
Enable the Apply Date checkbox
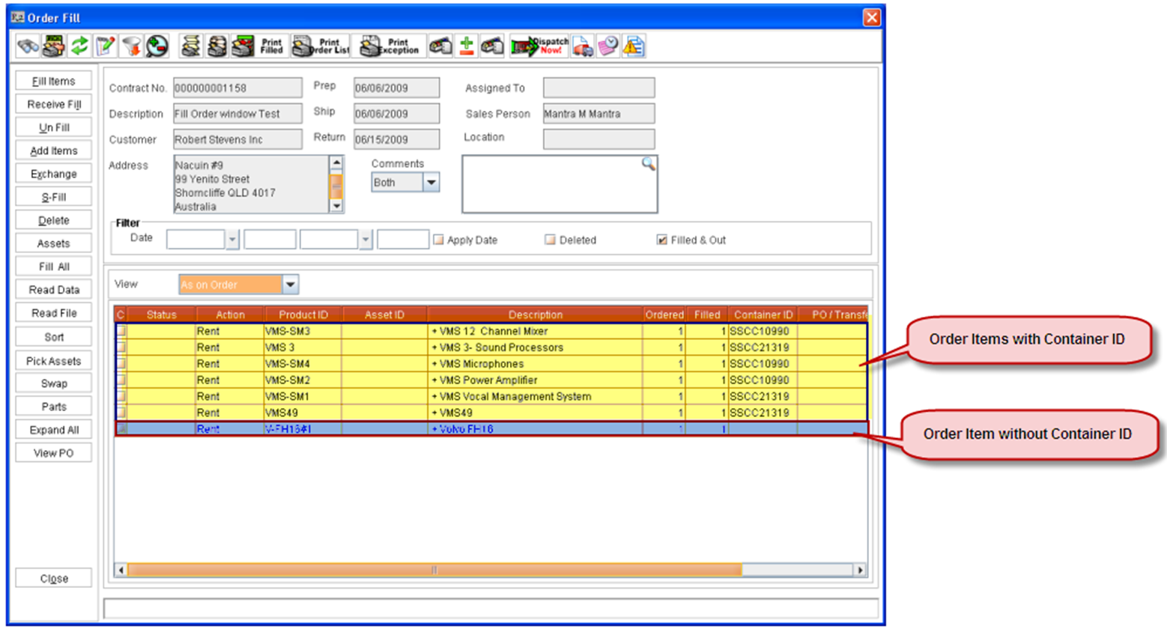tap(439, 240)
